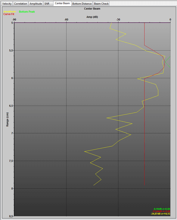Click the -30 tick on amplitude axis
The width and height of the screenshot is (177, 220).
(x=118, y=20)
